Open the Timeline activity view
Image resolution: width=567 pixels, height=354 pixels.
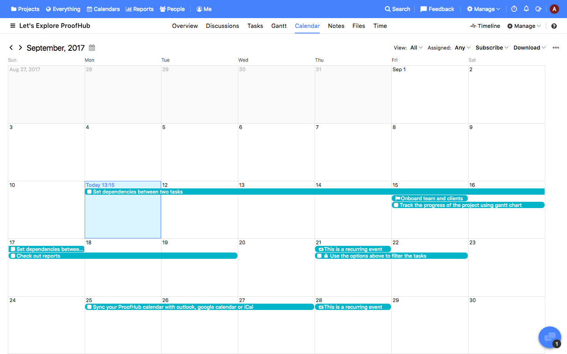click(485, 26)
